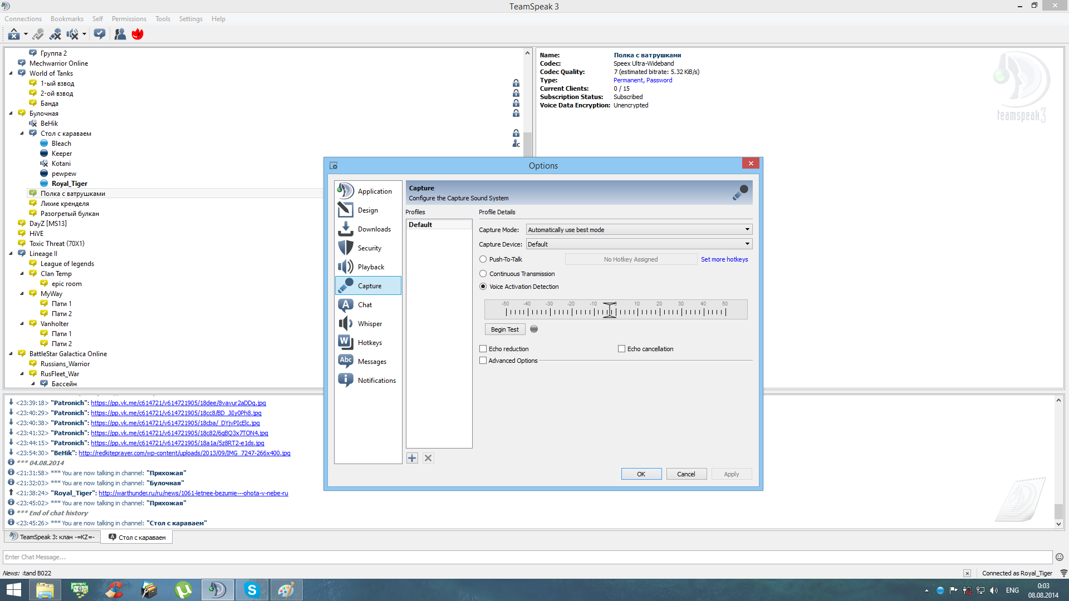Viewport: 1069px width, 601px height.
Task: Open Messages options category
Action: point(368,361)
